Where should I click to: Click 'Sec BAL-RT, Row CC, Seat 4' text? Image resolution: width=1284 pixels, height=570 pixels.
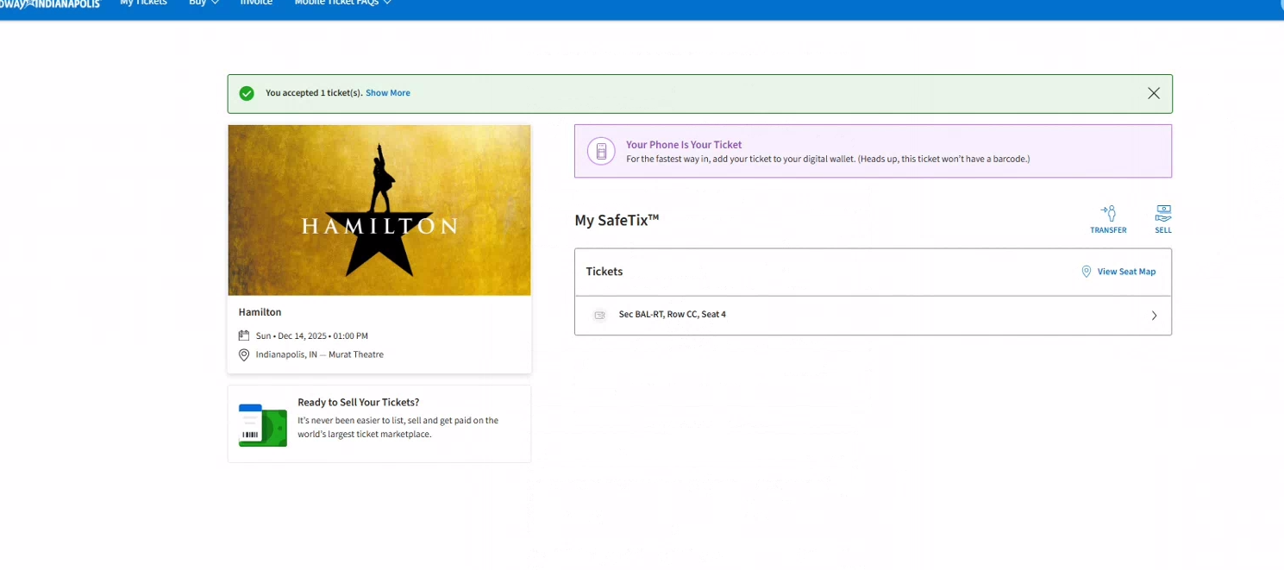coord(673,315)
